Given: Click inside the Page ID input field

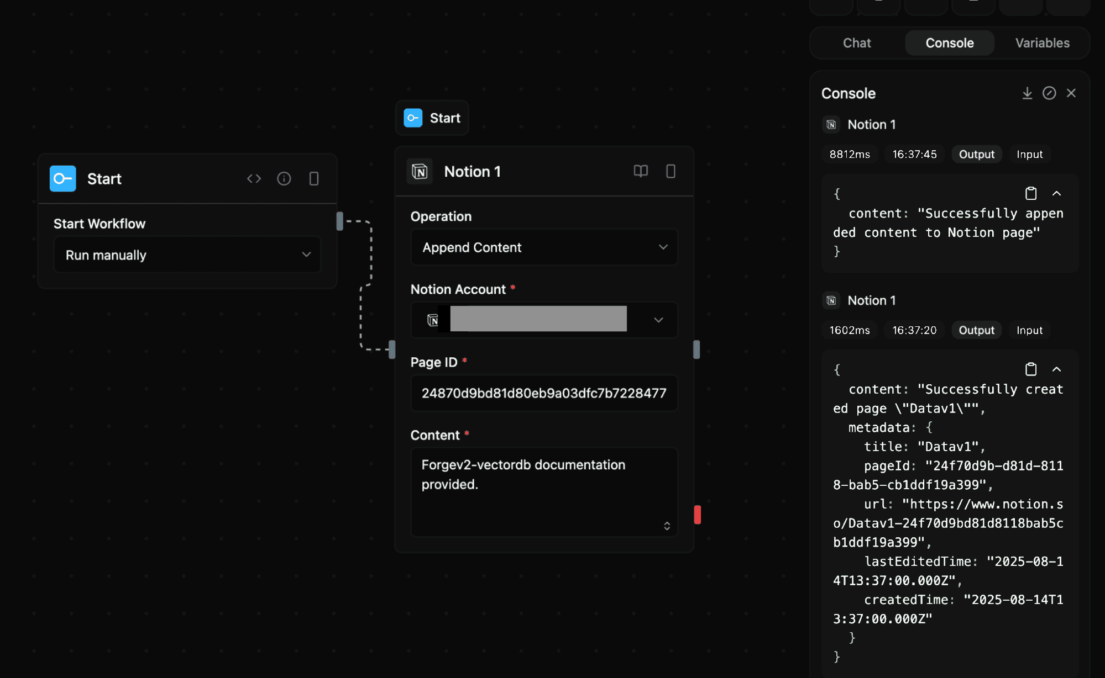Looking at the screenshot, I should [x=543, y=393].
